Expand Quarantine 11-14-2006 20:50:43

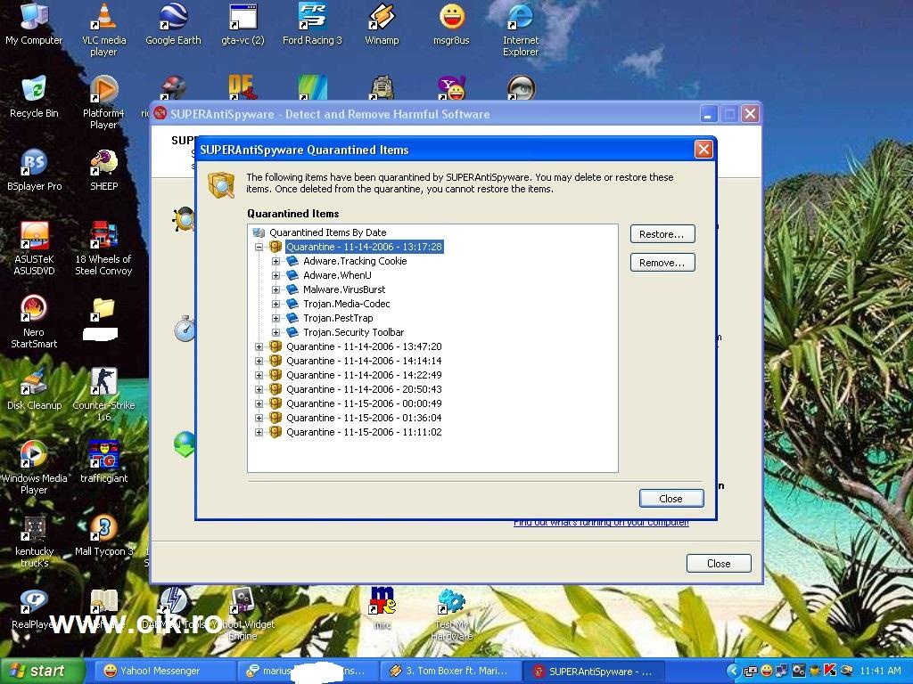(259, 390)
